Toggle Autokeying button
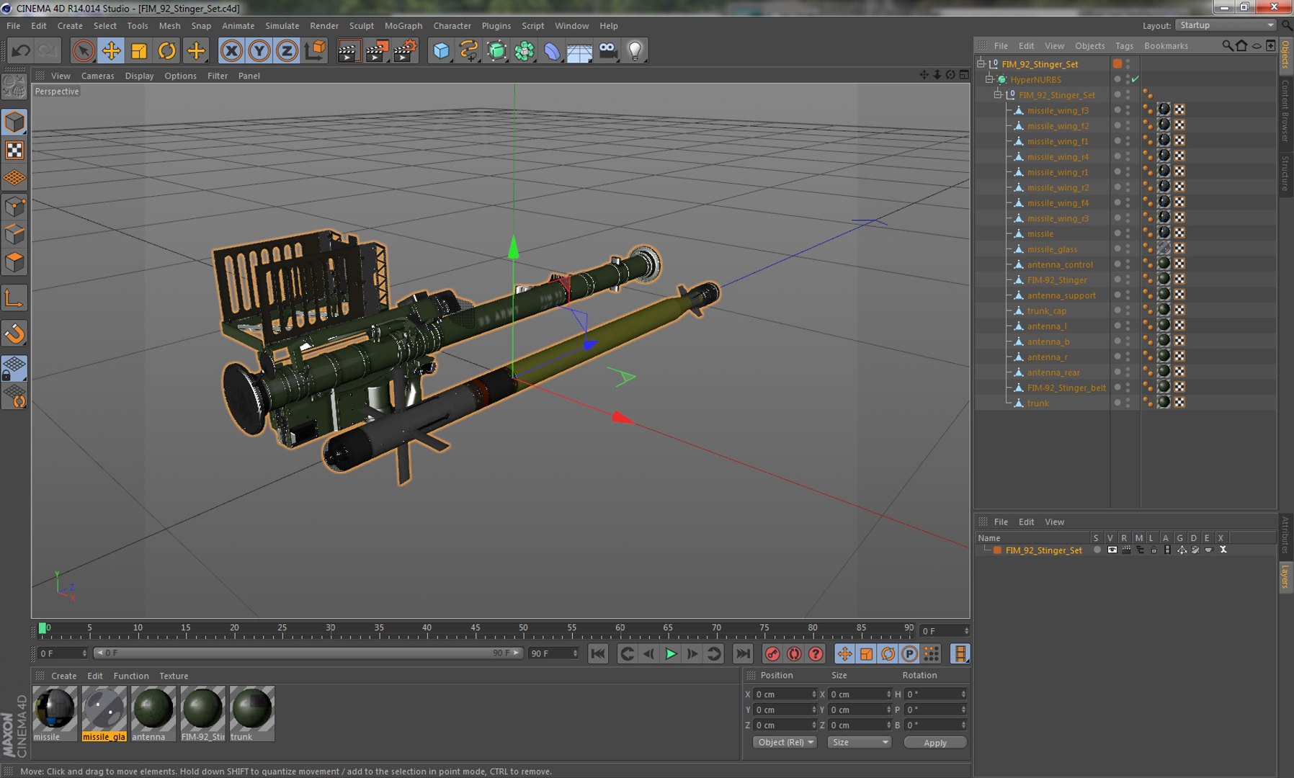Viewport: 1294px width, 778px height. coord(794,653)
